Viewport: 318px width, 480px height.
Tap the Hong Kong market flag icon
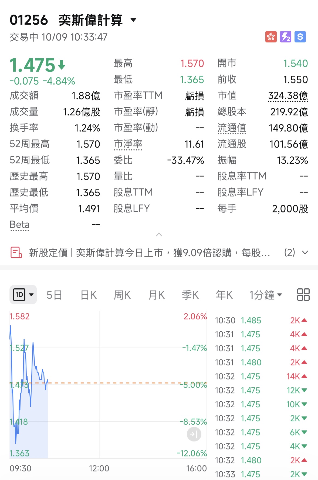[x=271, y=37]
